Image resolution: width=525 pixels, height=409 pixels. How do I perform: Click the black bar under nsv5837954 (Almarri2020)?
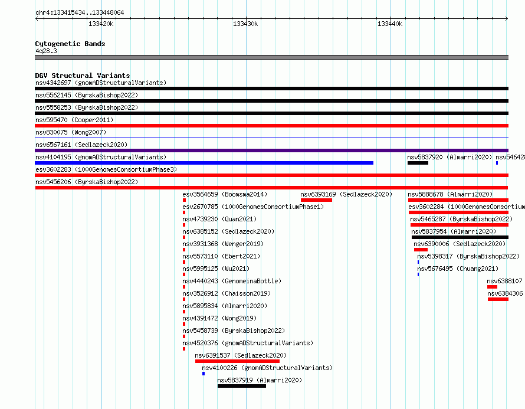tap(460, 237)
